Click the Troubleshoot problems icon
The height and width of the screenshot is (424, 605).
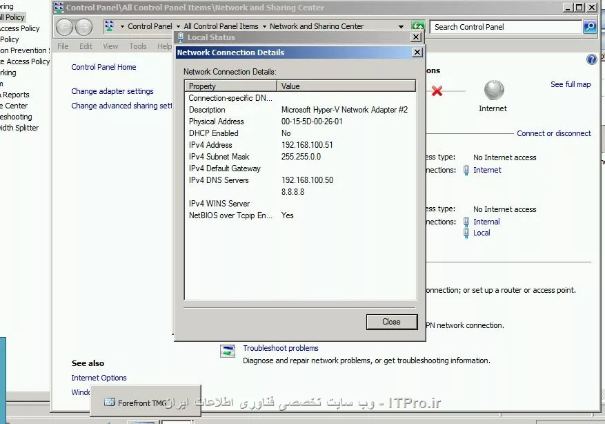228,351
